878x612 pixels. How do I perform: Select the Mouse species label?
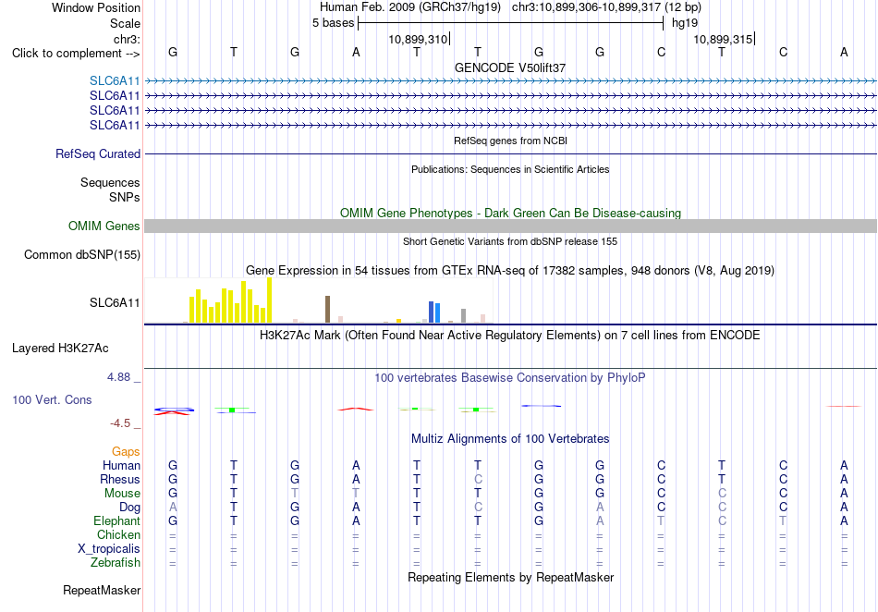tap(122, 494)
